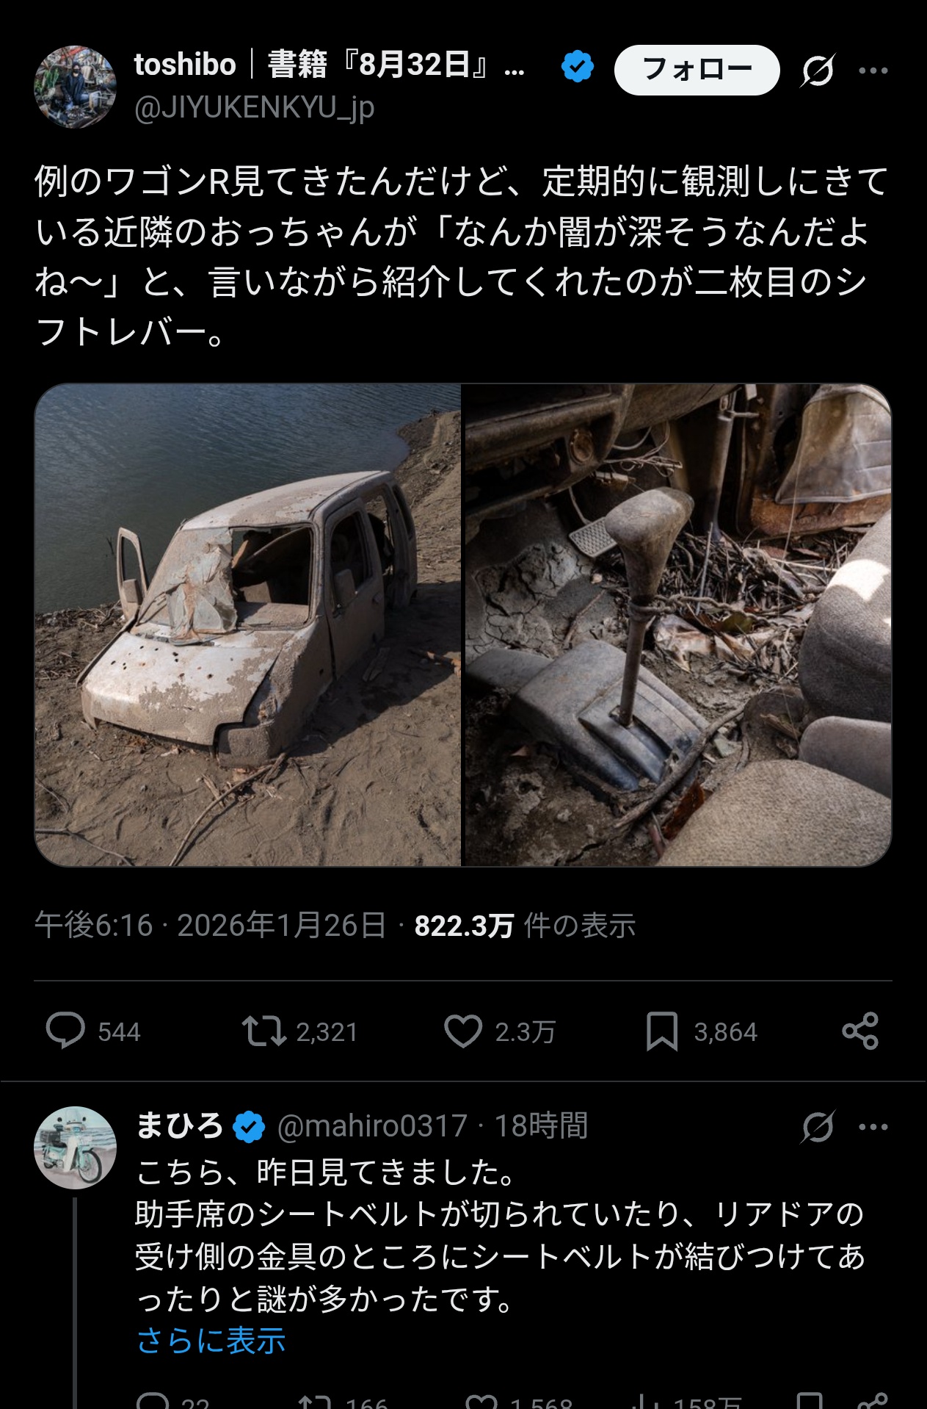View the shift lever photo

678,624
